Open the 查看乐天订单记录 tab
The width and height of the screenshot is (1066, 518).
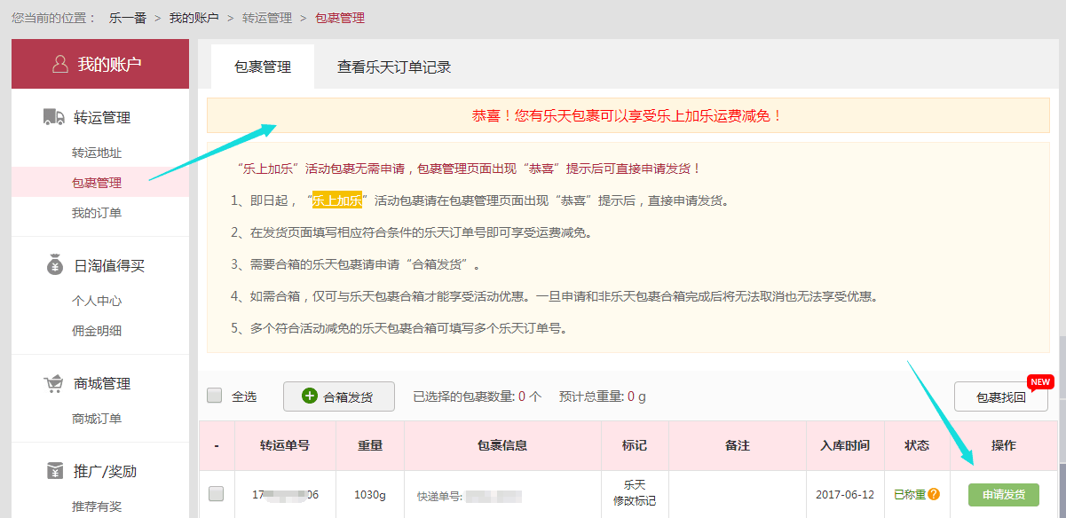(x=394, y=67)
